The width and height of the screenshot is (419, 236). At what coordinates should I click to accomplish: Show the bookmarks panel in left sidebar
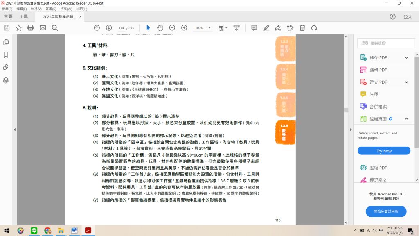[x=6, y=55]
